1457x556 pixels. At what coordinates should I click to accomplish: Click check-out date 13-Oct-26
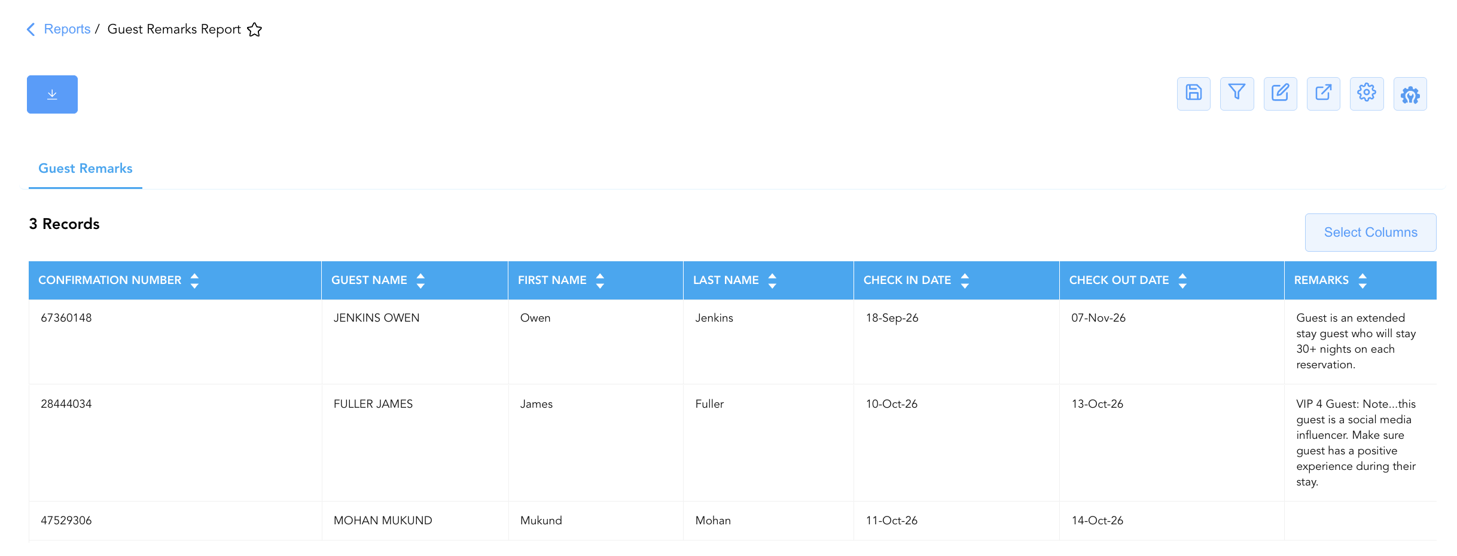[1098, 404]
